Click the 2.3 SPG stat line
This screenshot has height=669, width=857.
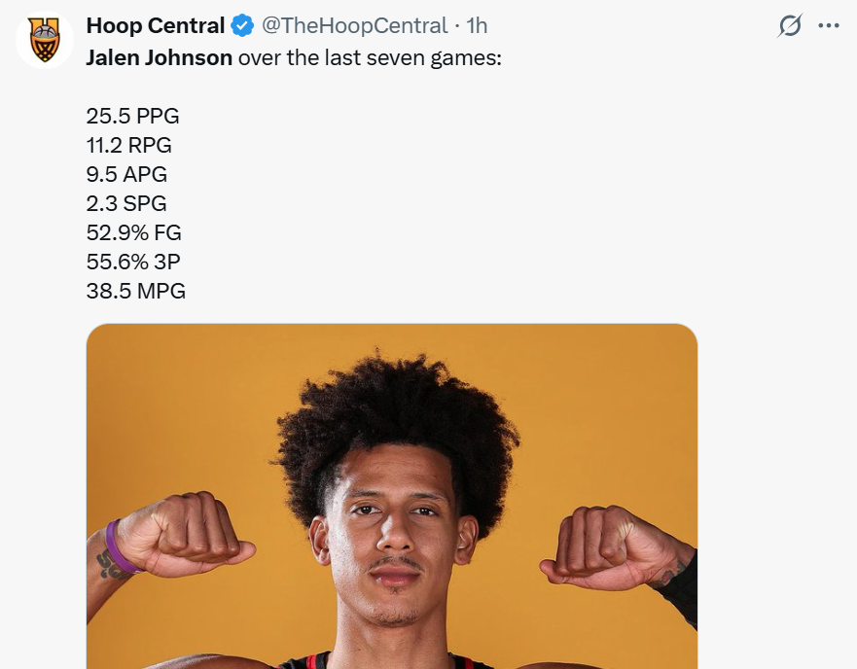pos(126,204)
